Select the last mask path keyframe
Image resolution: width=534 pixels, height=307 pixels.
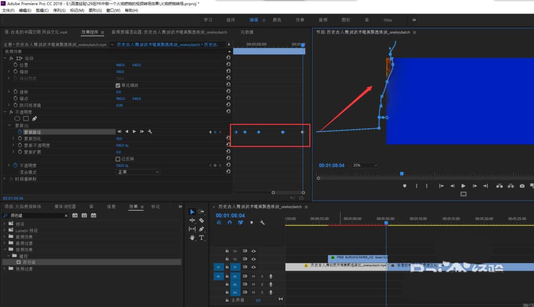tap(302, 132)
